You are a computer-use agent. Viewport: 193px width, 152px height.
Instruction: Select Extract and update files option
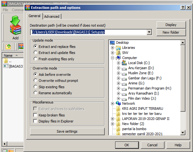pyautogui.click(x=35, y=52)
